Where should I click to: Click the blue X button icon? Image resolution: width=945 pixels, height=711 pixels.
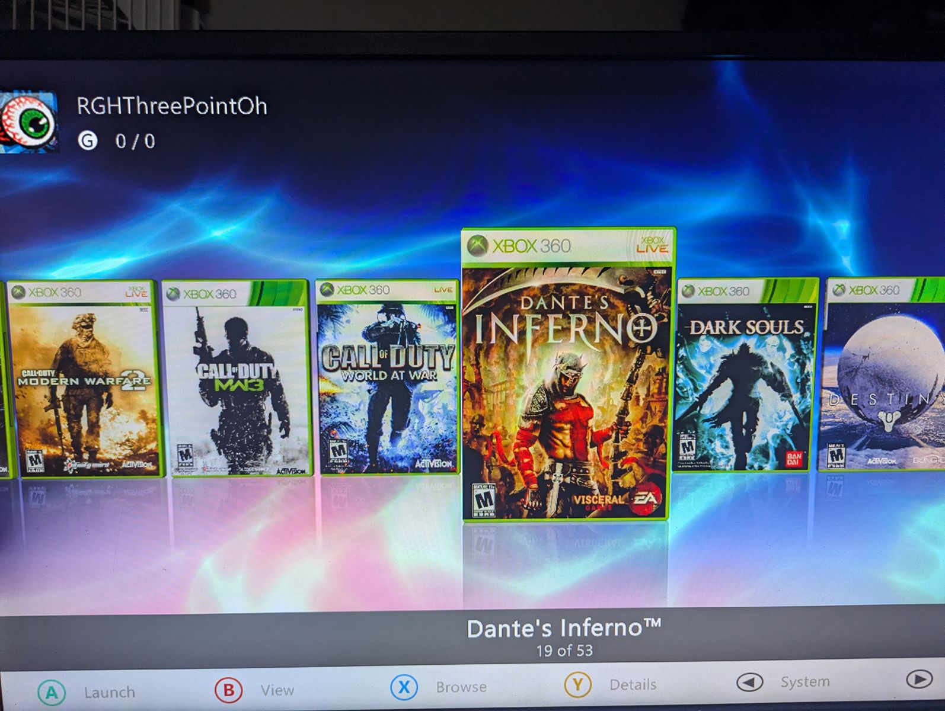(404, 687)
